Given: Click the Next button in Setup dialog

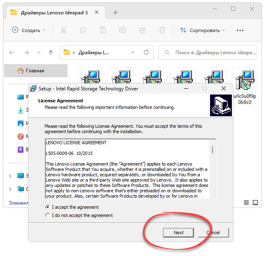Looking at the screenshot, I should tap(178, 233).
